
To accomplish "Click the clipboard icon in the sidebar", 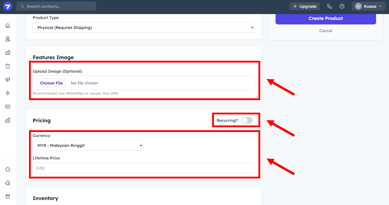I will click(8, 66).
